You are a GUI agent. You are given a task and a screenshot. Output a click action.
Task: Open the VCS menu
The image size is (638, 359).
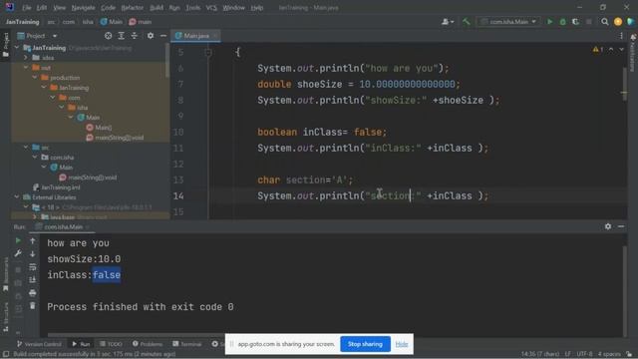click(211, 8)
